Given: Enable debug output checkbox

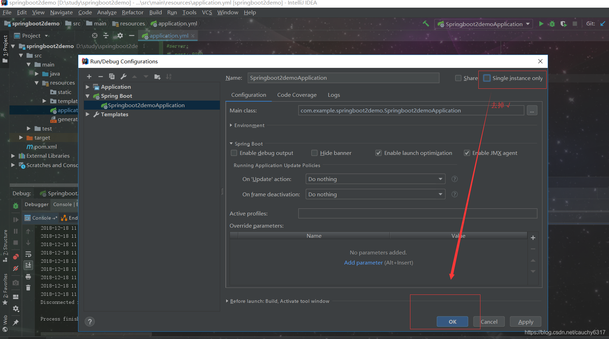Looking at the screenshot, I should (234, 153).
